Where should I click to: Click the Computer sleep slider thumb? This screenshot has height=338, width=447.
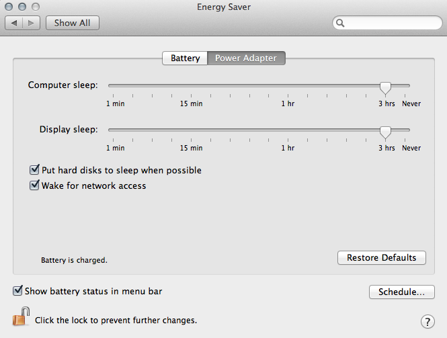point(385,87)
